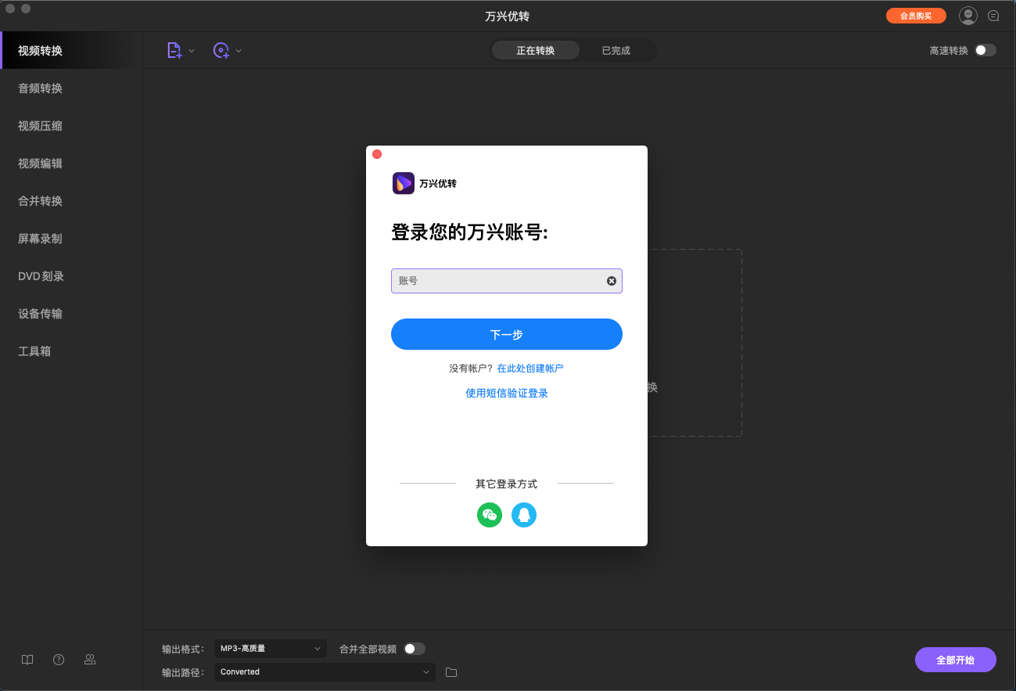The image size is (1016, 691).
Task: Click the help question mark icon
Action: coord(59,660)
